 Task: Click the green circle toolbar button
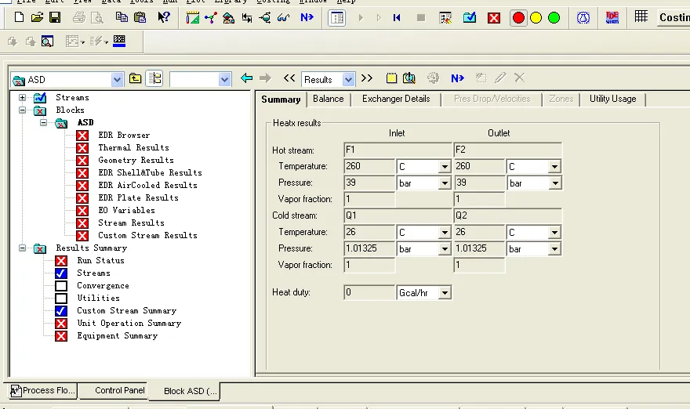click(554, 17)
